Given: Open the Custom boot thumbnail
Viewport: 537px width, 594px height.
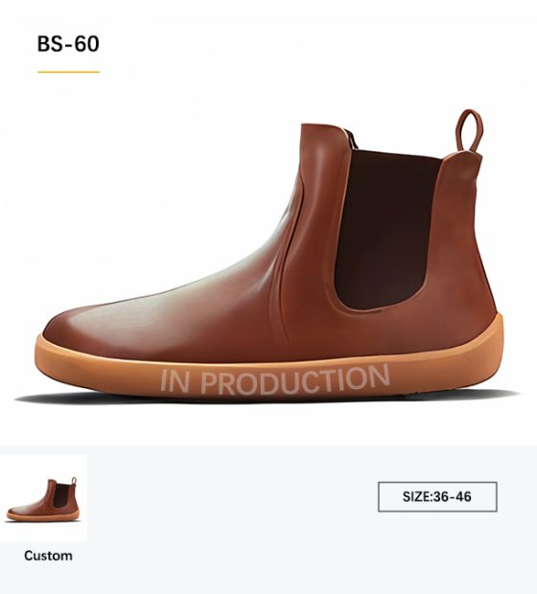Looking at the screenshot, I should pos(43,498).
